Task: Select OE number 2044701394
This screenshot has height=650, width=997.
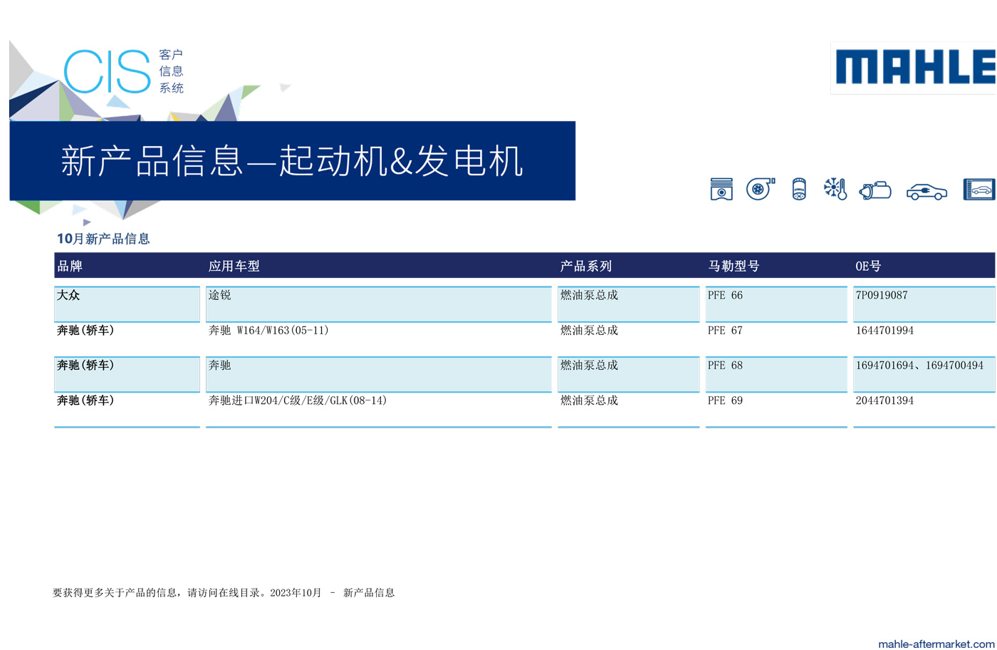Action: 924,410
